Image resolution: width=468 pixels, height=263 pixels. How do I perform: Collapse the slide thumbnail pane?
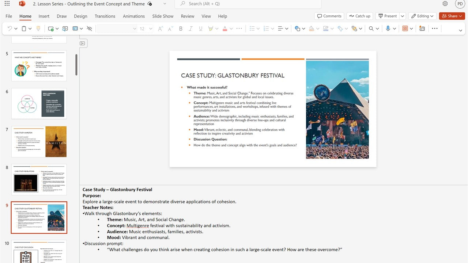pos(83,43)
